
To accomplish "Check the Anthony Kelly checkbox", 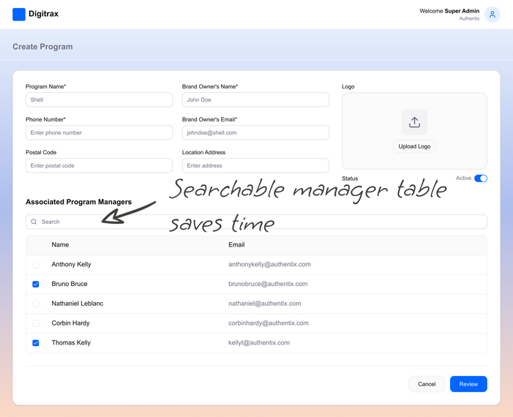I will pos(36,264).
